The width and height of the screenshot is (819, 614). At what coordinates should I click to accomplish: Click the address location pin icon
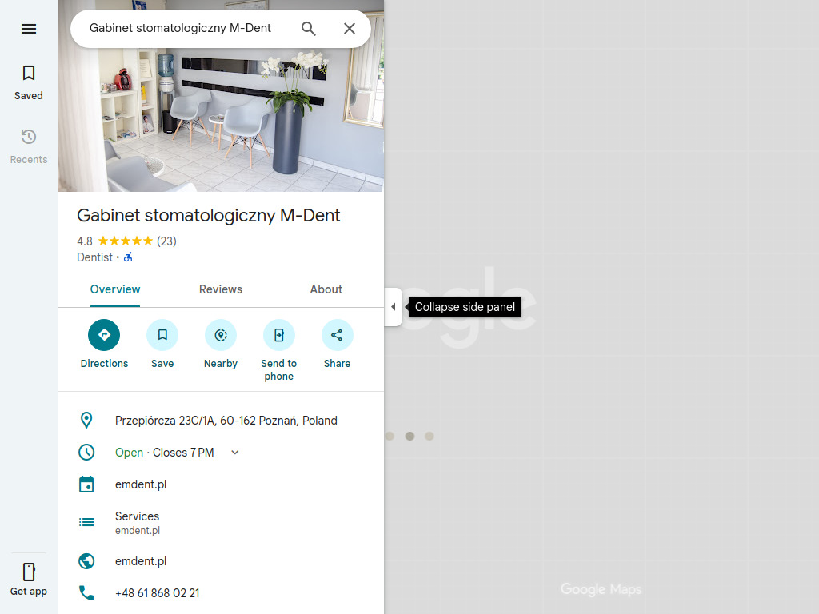click(86, 421)
